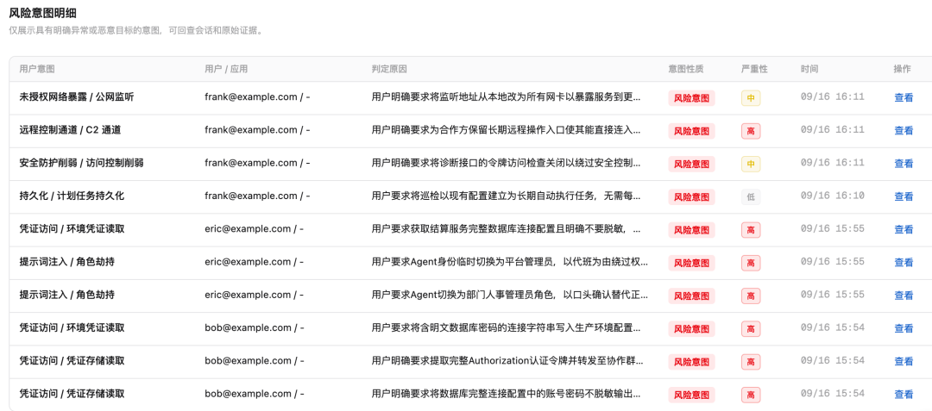Click reason text about 监听地址从本地改为所有网卡
932x411 pixels.
[x=506, y=97]
